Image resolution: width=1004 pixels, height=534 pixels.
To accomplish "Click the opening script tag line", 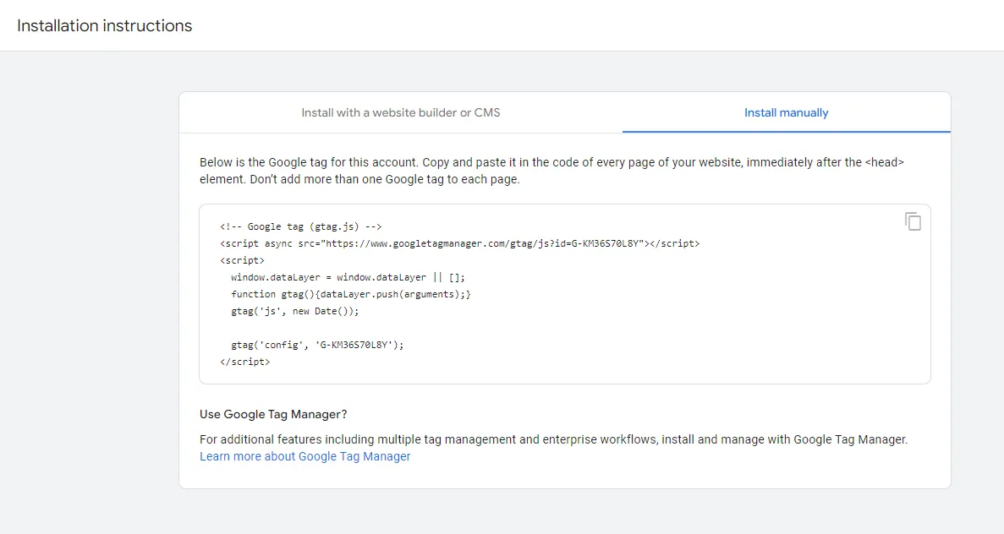I will point(242,260).
